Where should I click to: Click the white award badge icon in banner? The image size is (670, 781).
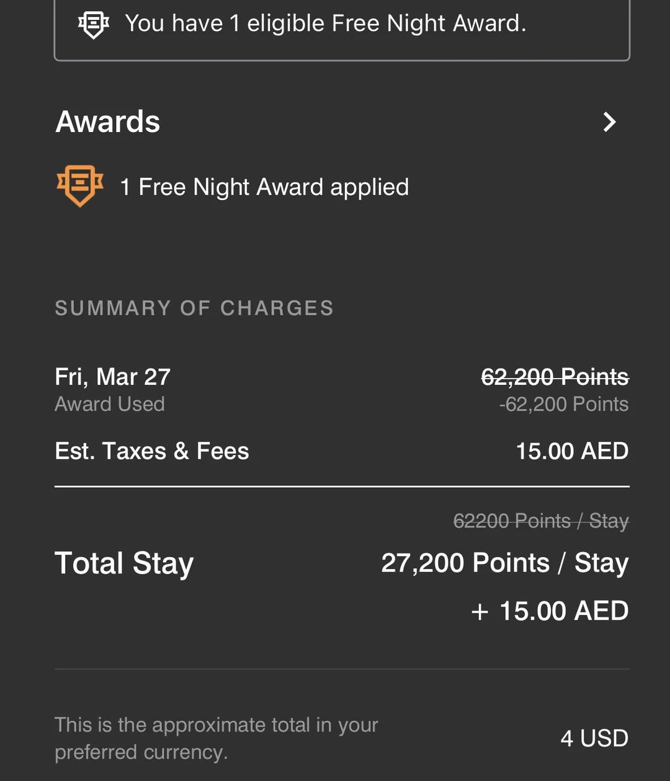point(93,24)
